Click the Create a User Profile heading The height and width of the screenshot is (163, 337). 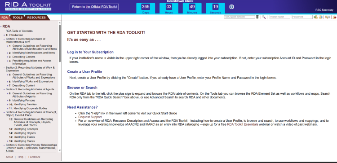[84, 72]
